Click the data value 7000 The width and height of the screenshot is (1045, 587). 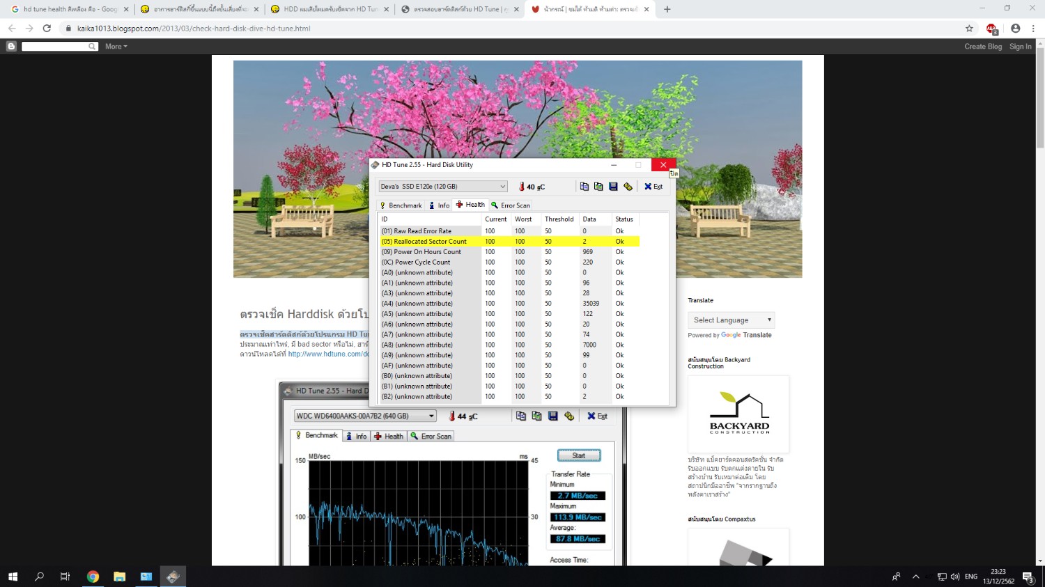[589, 345]
